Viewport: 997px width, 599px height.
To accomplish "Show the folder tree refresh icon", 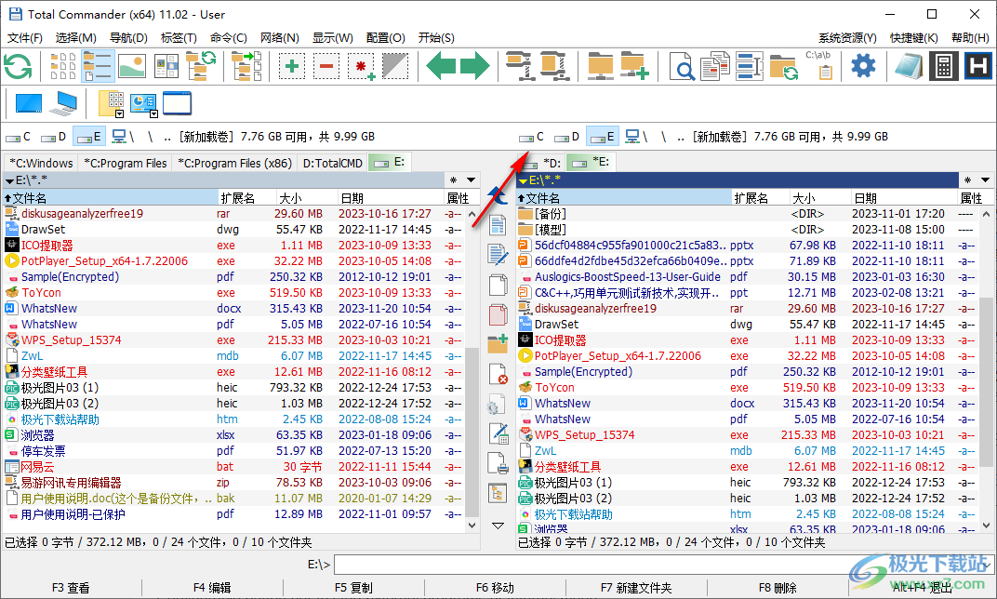I will coord(201,66).
